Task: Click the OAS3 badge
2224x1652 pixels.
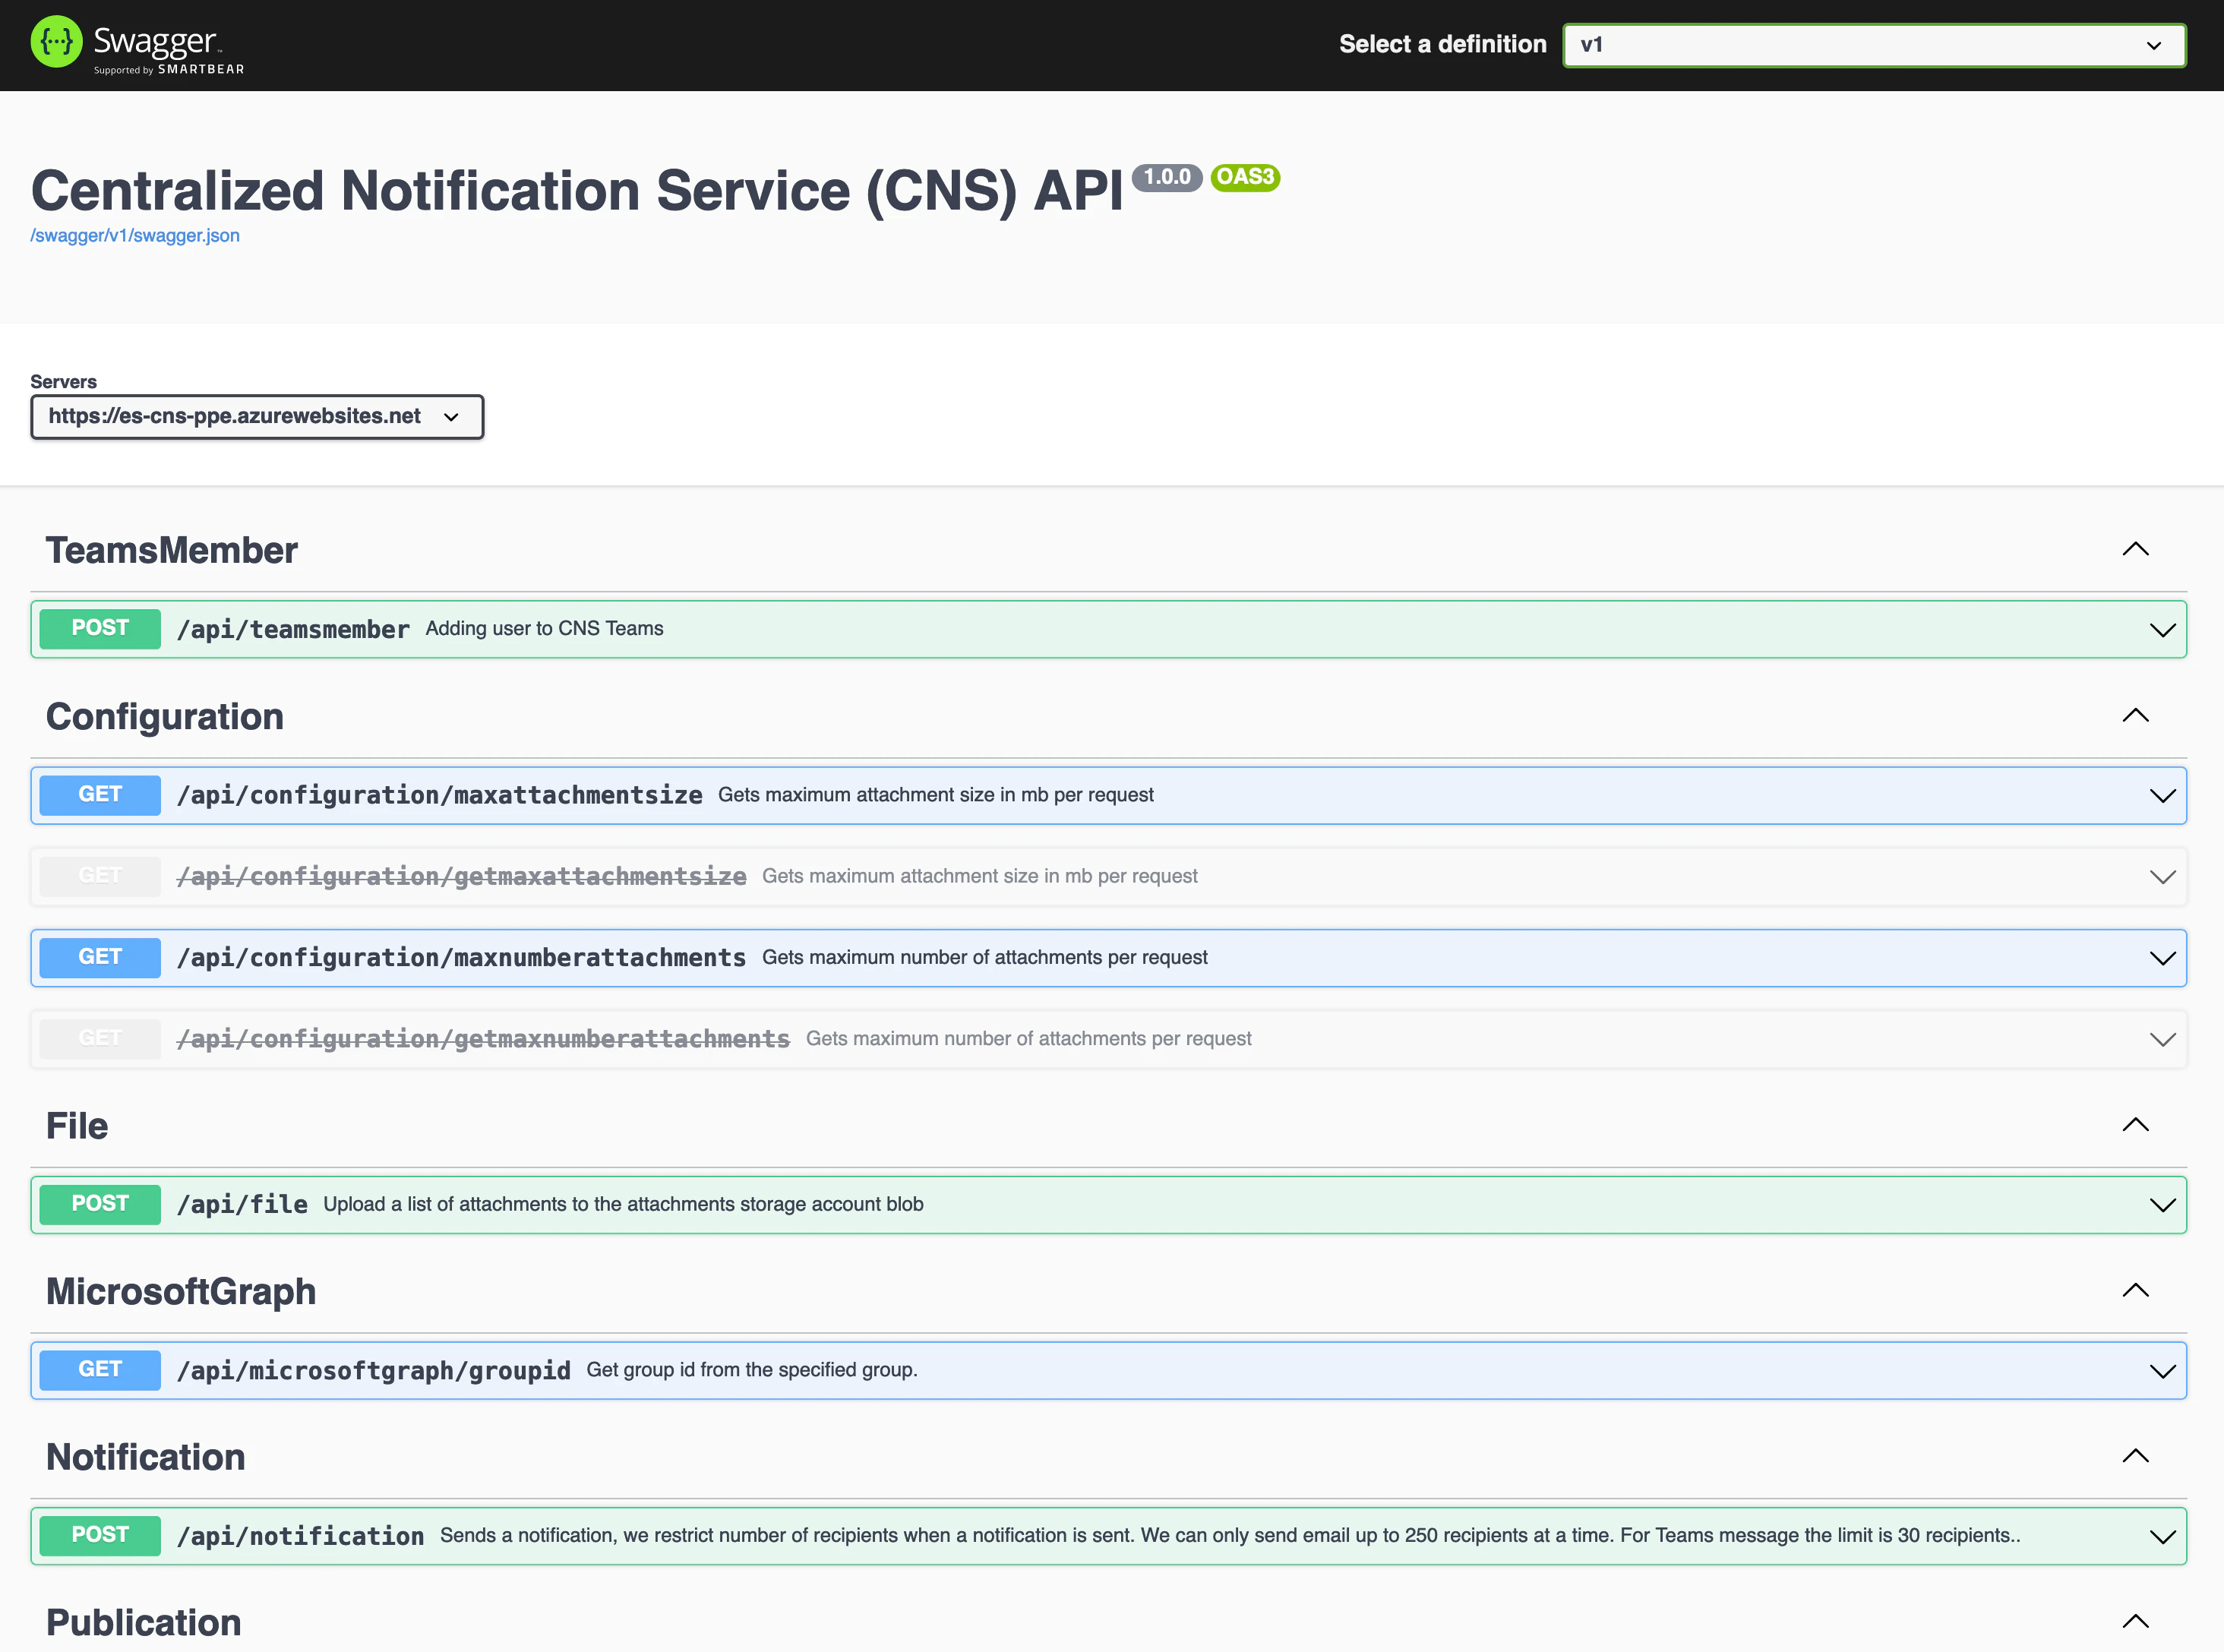Action: pyautogui.click(x=1245, y=177)
